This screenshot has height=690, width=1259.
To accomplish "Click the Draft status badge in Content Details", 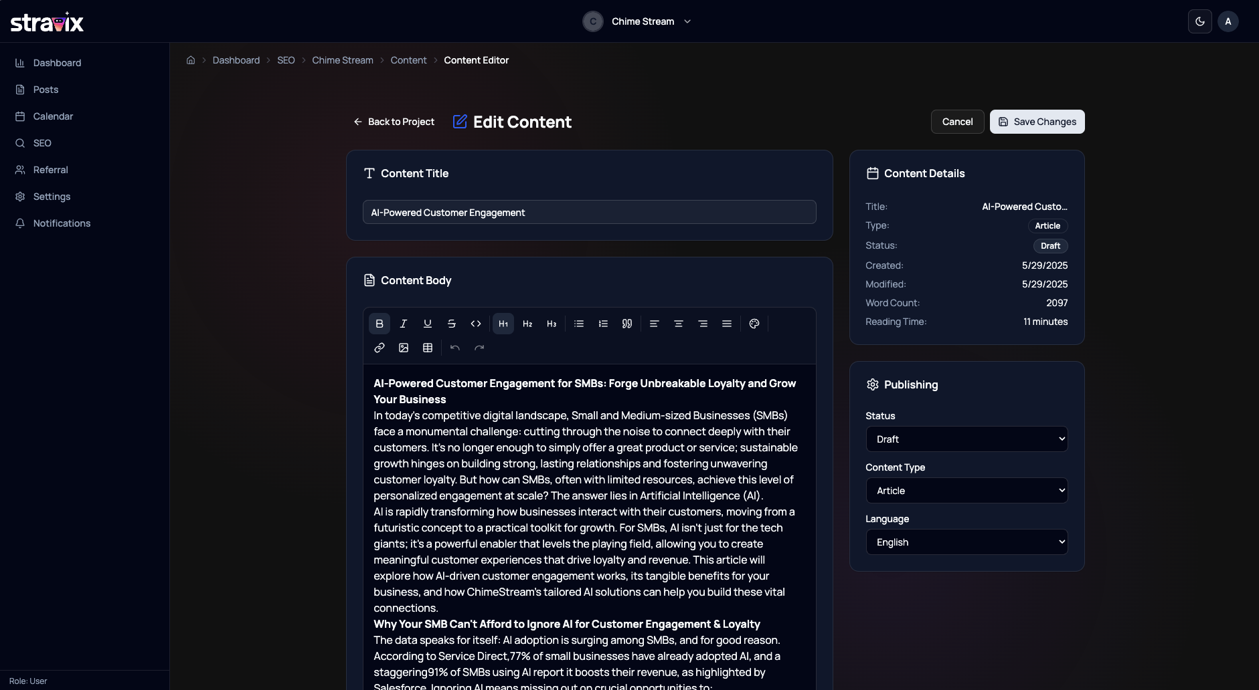I will click(x=1050, y=246).
